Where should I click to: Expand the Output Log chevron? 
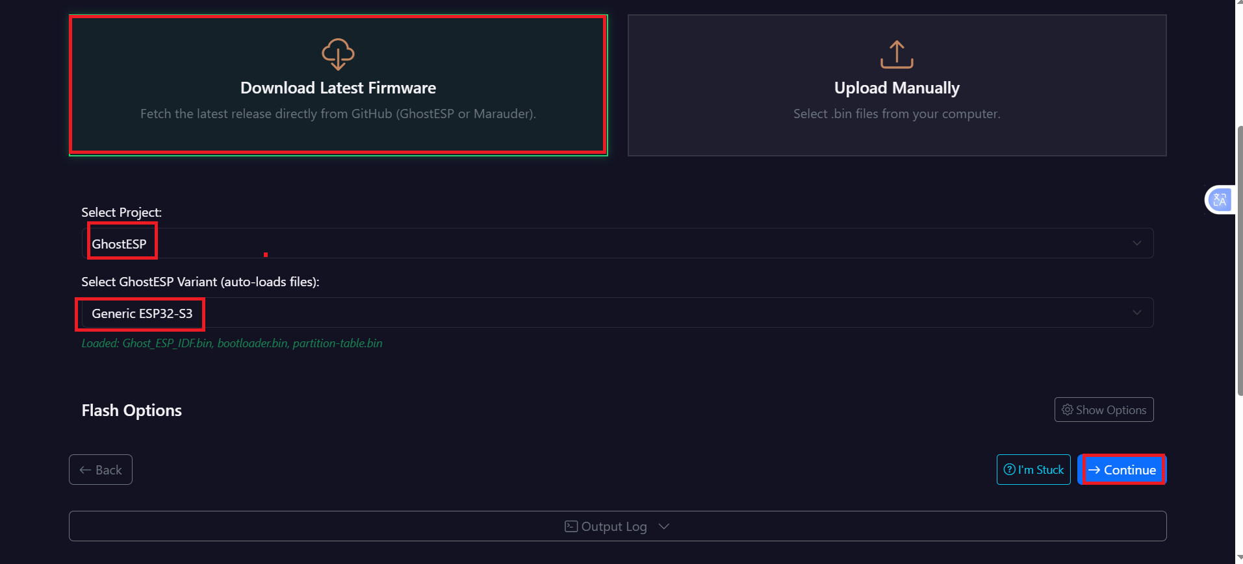click(663, 526)
